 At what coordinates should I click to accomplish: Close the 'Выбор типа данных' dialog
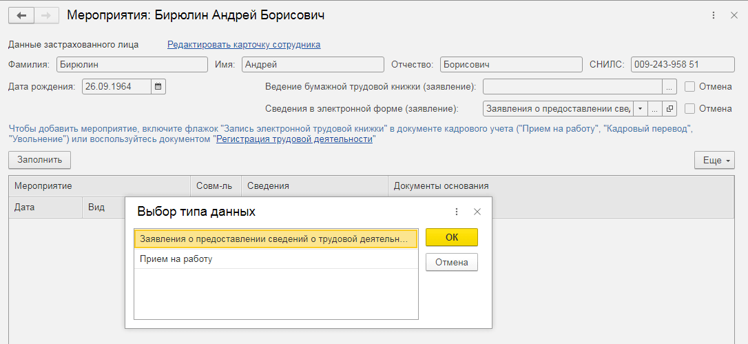(x=477, y=212)
